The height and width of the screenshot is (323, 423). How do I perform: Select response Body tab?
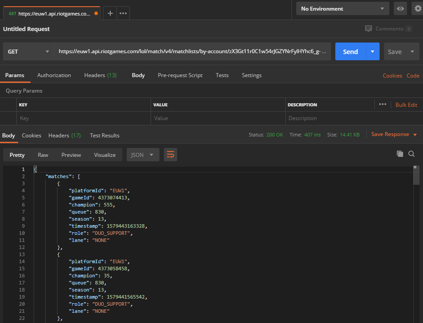coord(8,136)
